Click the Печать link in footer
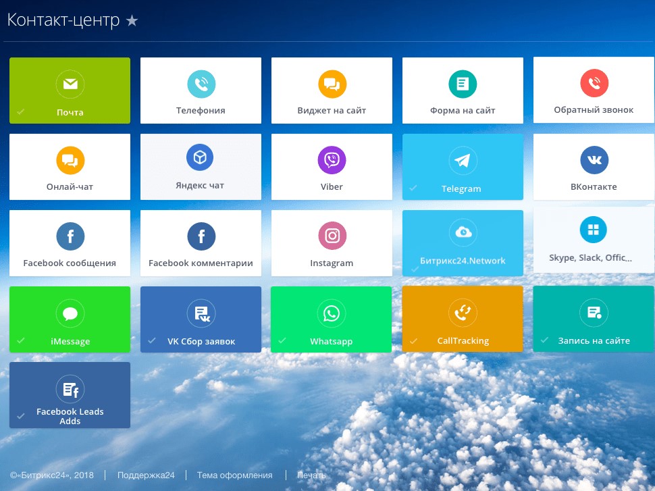 [311, 475]
